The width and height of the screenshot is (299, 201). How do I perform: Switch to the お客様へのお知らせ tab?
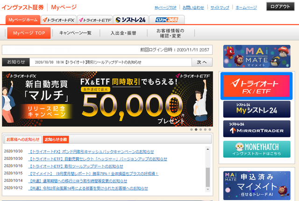[x=23, y=139]
